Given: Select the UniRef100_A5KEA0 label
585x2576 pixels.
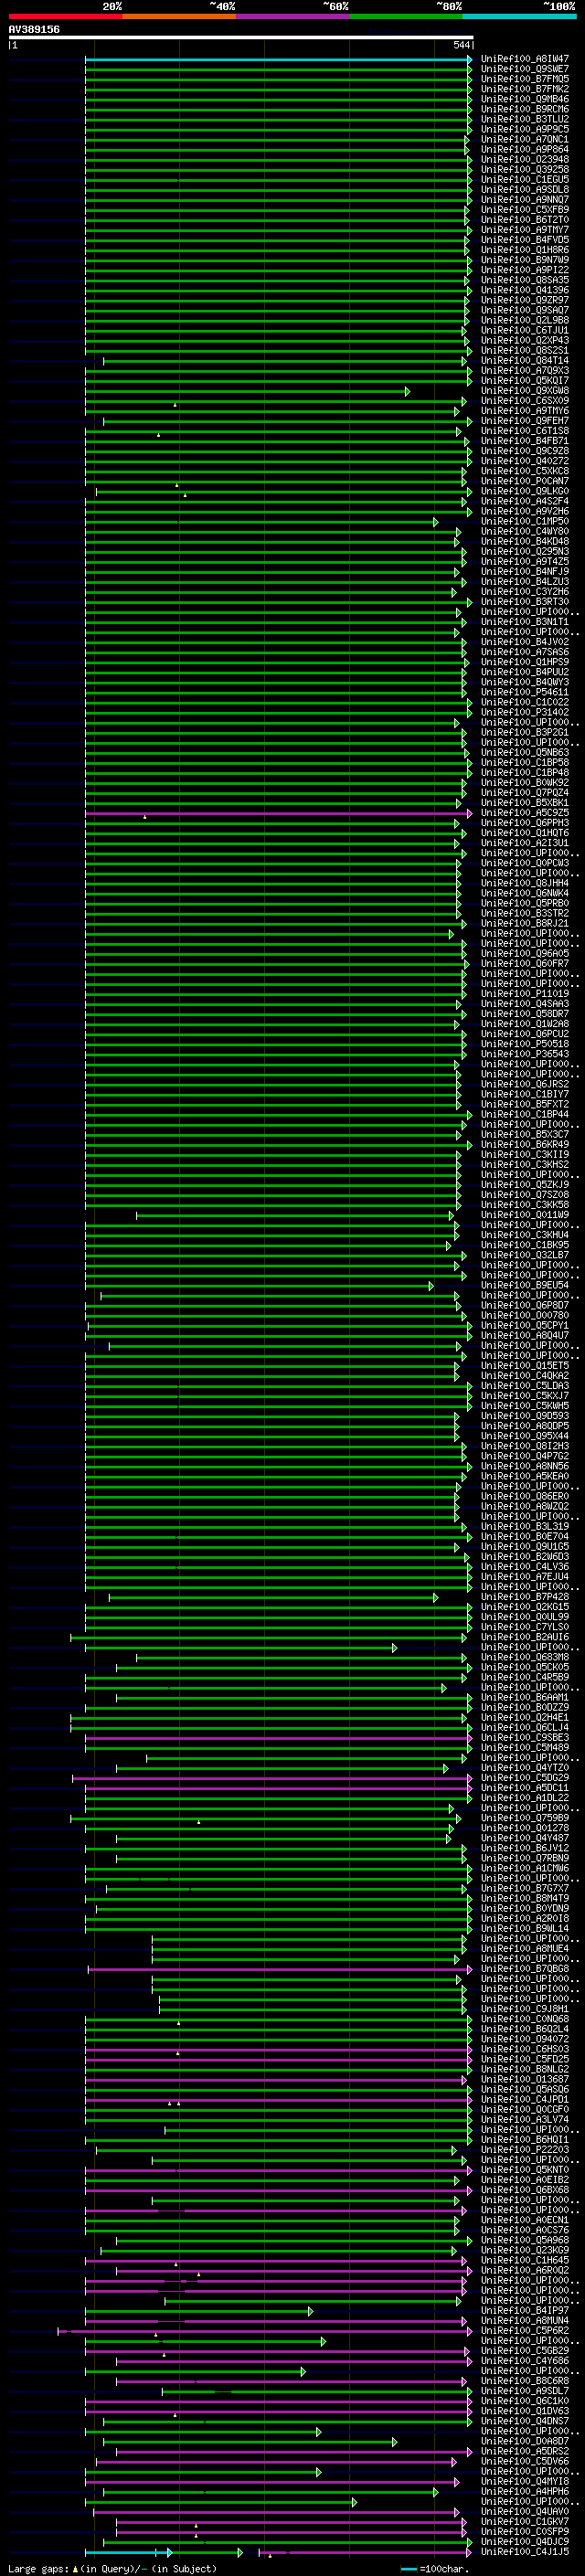Looking at the screenshot, I should [525, 1476].
